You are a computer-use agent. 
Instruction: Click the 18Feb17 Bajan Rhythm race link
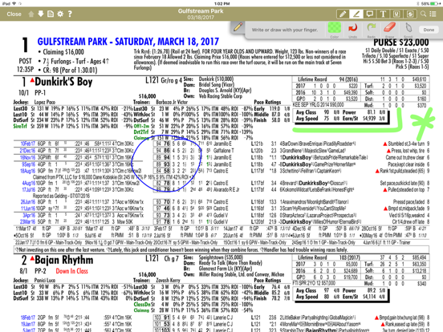[27, 318]
